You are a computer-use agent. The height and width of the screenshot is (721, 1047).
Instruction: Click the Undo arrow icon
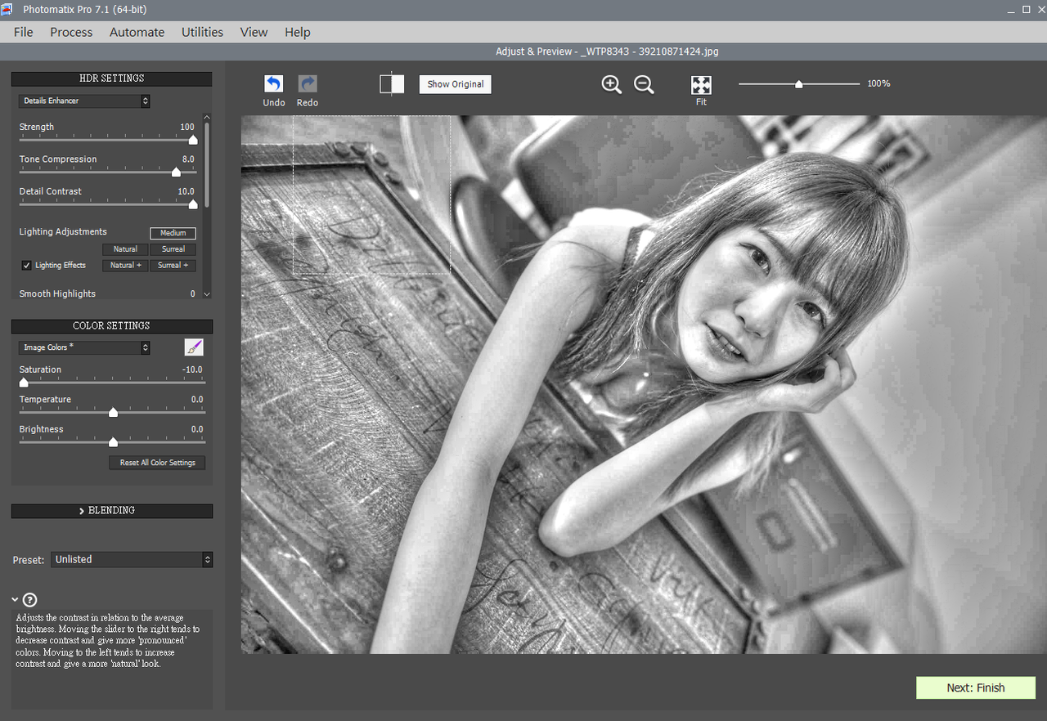tap(273, 84)
